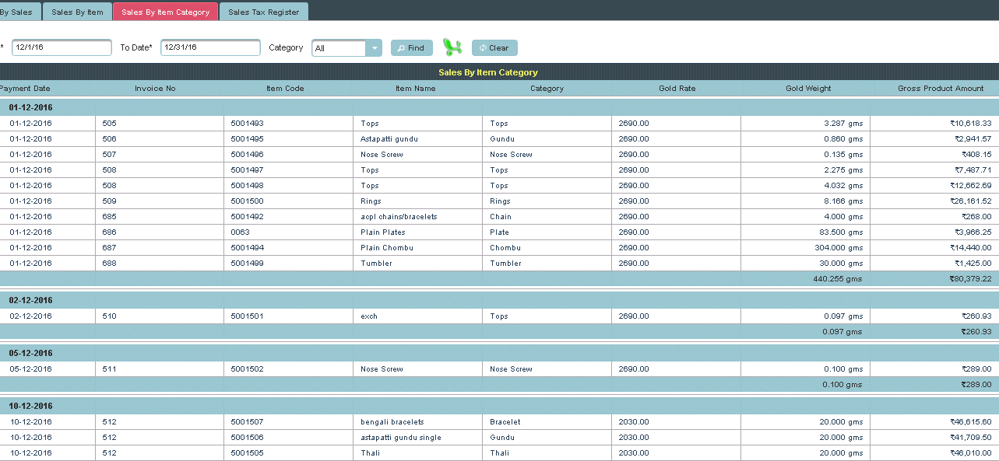
Task: Sort by Gross Product Amount header
Action: 941,89
